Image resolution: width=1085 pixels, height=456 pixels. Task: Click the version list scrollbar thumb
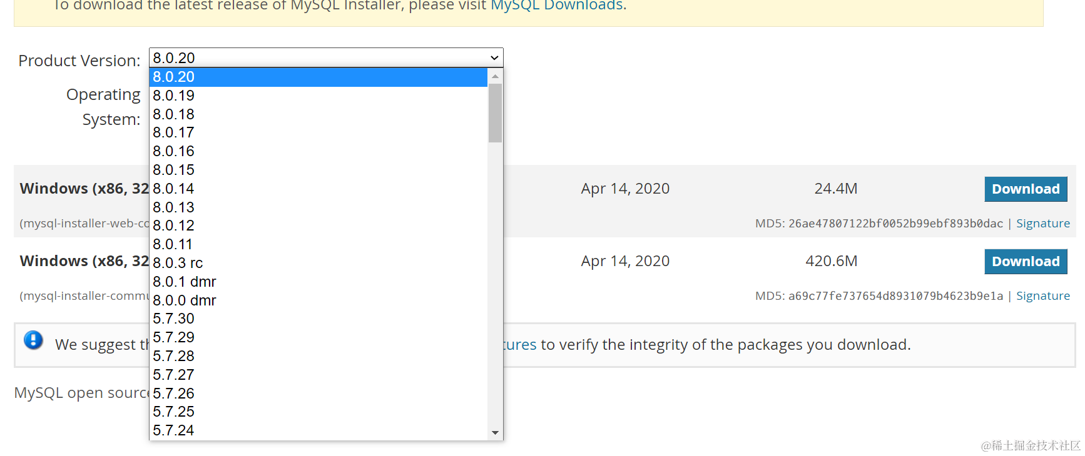click(x=495, y=113)
